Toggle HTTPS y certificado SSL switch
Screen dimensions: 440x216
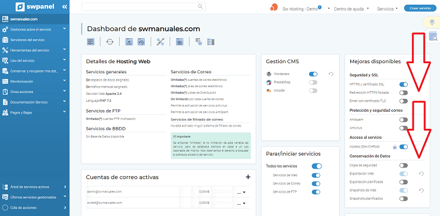click(404, 84)
